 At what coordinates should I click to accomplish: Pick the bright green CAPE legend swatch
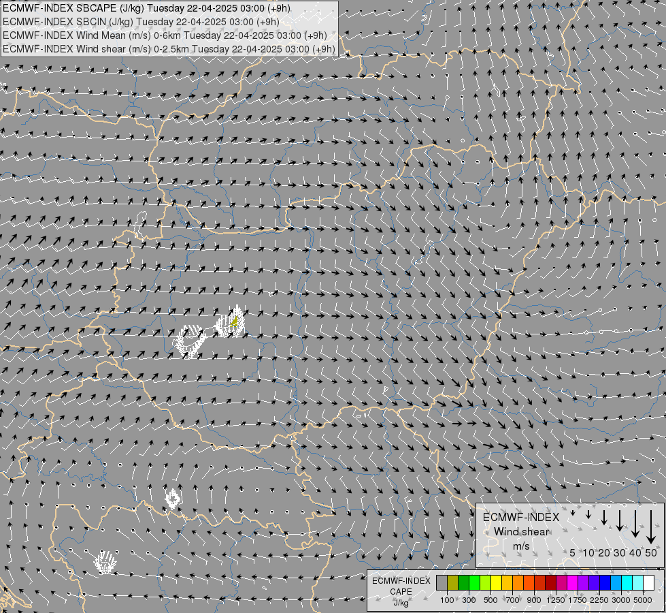475,583
